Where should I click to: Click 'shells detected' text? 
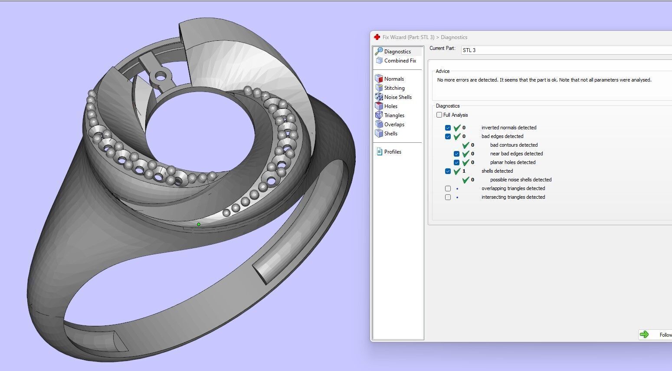pos(497,171)
